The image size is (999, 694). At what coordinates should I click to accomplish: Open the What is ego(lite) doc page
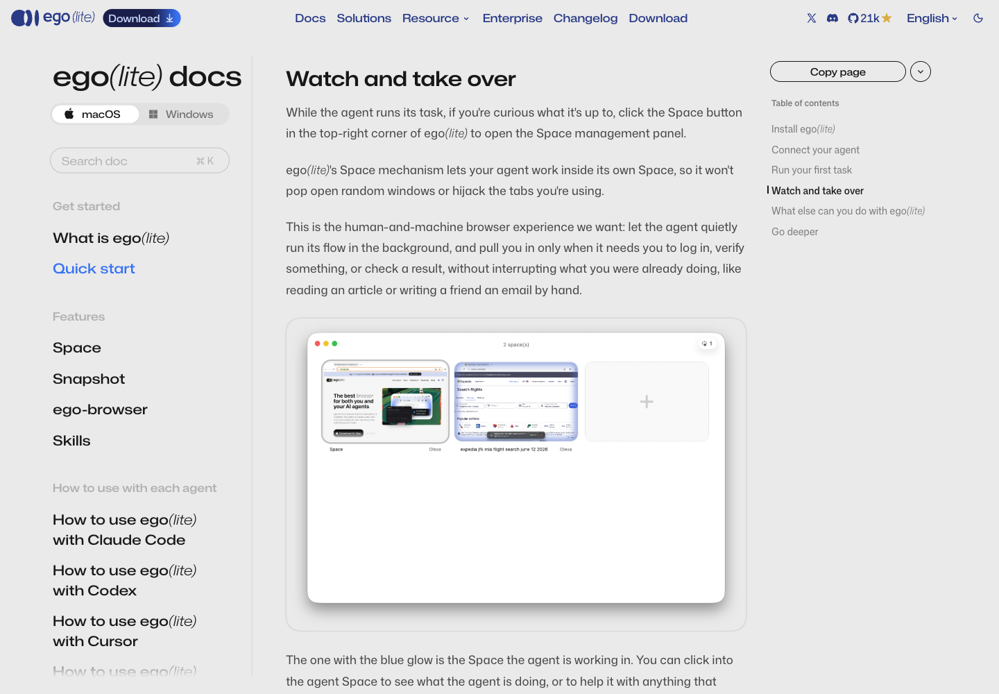pos(111,238)
